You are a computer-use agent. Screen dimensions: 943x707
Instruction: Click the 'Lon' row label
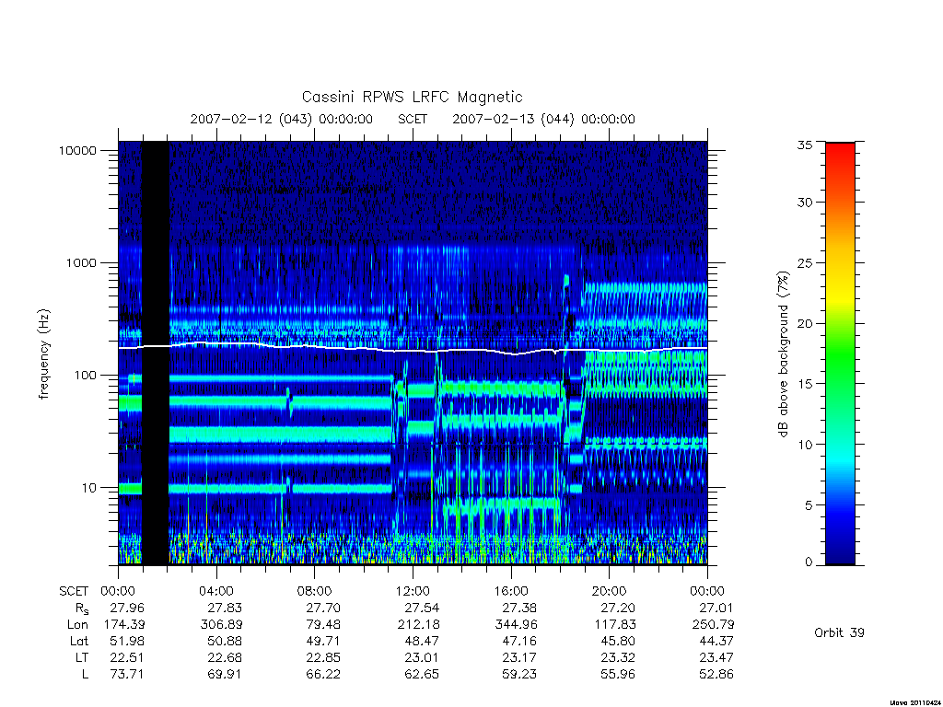coord(77,625)
